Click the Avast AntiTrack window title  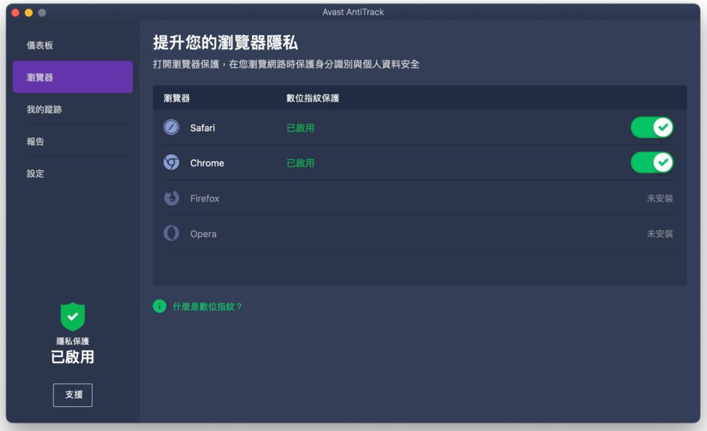point(353,12)
